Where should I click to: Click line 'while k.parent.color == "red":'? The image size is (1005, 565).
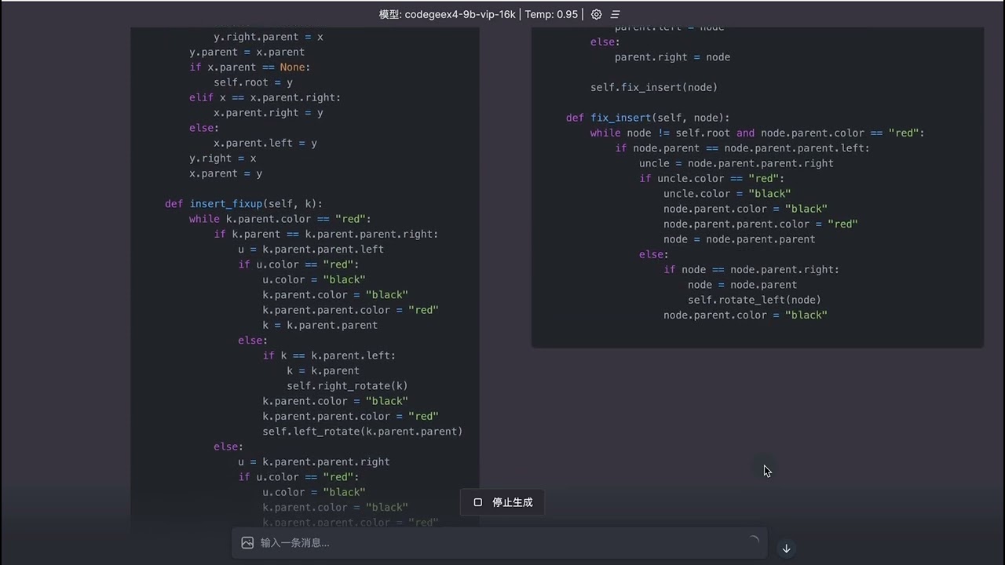pyautogui.click(x=280, y=219)
